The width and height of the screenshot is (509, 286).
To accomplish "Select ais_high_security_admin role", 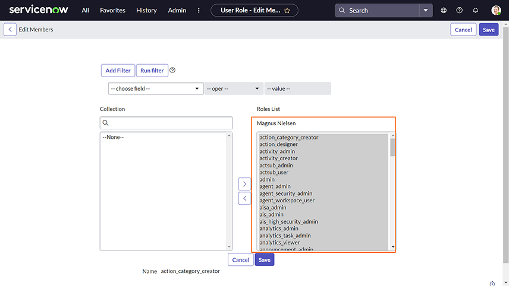I will coord(323,221).
